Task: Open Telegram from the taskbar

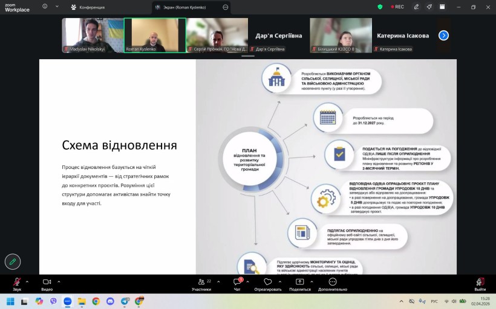Action: (125, 301)
